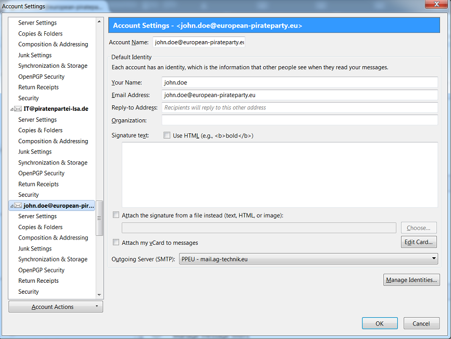
Task: Click the envelope icon beside john.doe account
Action: pos(18,206)
